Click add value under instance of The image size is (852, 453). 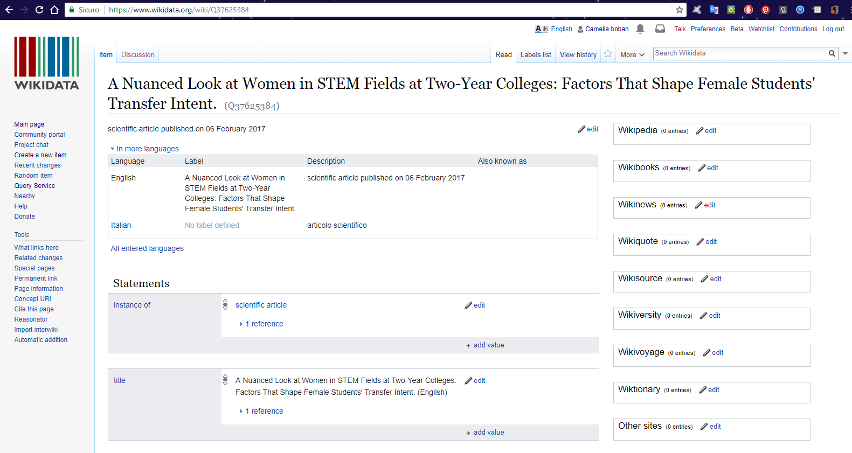pos(488,345)
